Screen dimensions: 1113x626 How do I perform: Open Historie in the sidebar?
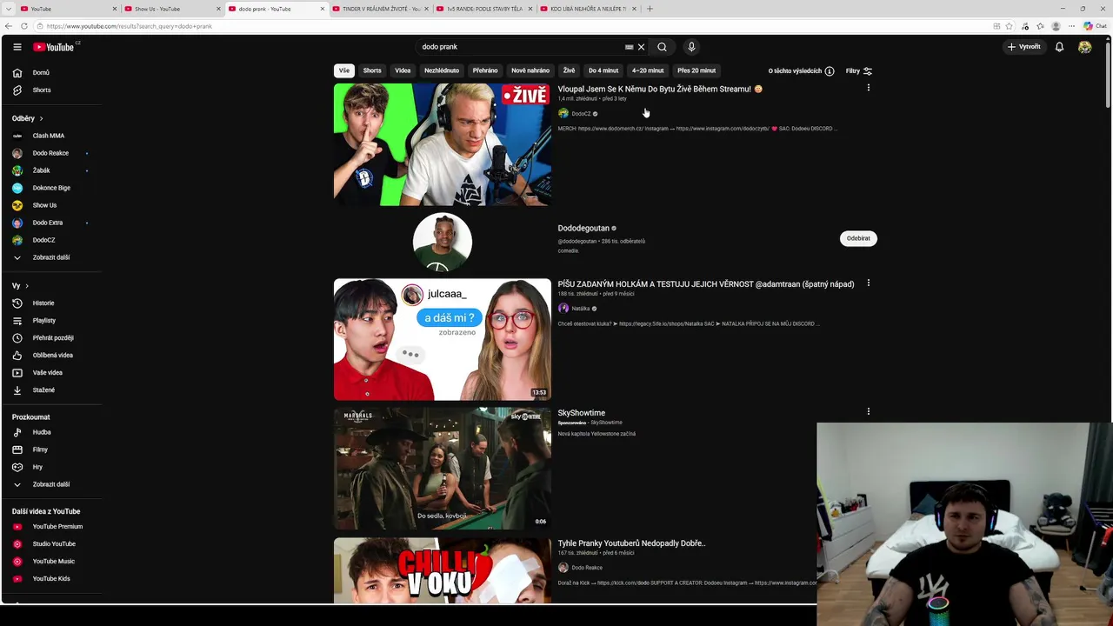pos(43,303)
